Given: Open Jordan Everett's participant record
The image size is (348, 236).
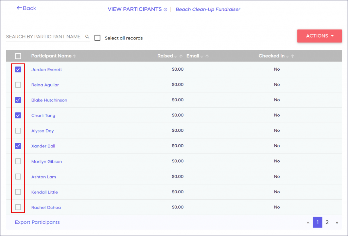Looking at the screenshot, I should (47, 70).
